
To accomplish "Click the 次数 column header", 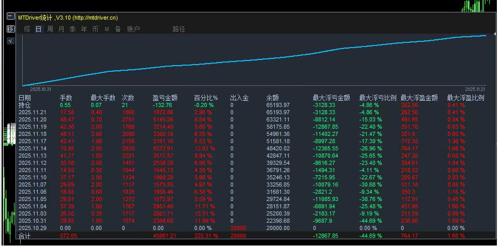I will [x=128, y=98].
